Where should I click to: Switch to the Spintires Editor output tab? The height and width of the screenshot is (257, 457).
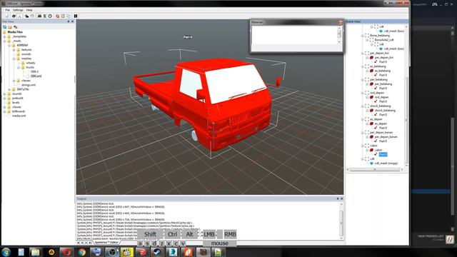click(106, 243)
